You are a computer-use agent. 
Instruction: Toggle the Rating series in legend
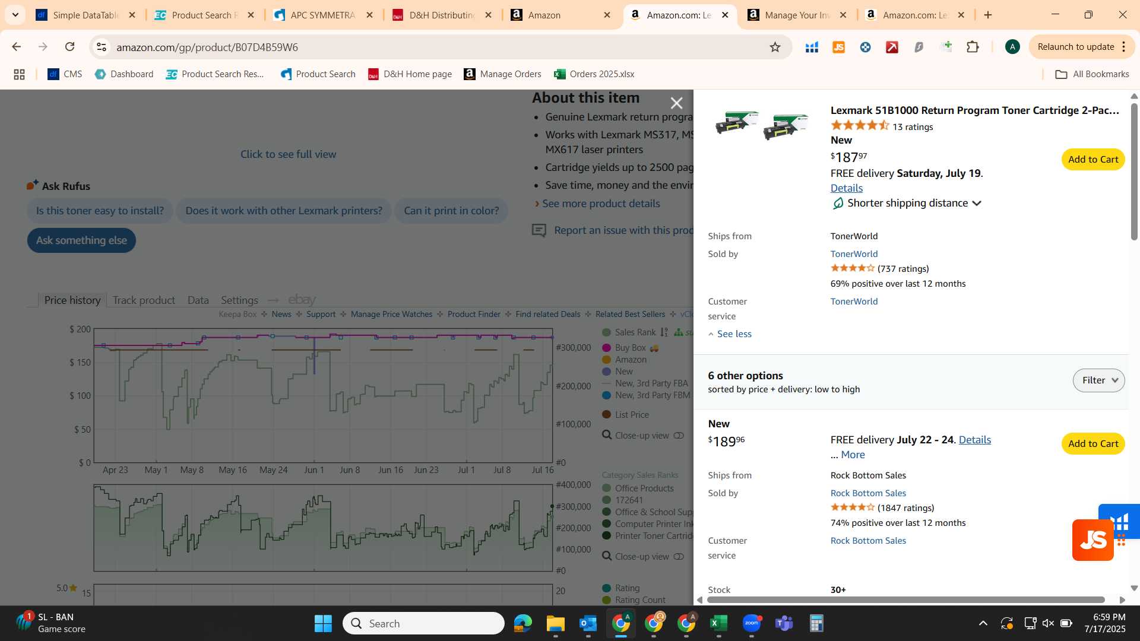click(x=621, y=588)
